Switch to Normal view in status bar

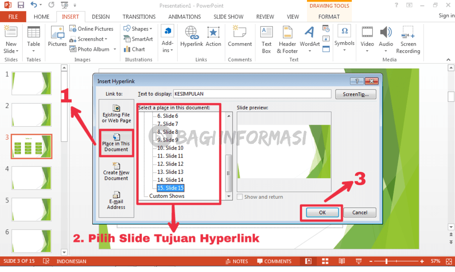pyautogui.click(x=308, y=261)
